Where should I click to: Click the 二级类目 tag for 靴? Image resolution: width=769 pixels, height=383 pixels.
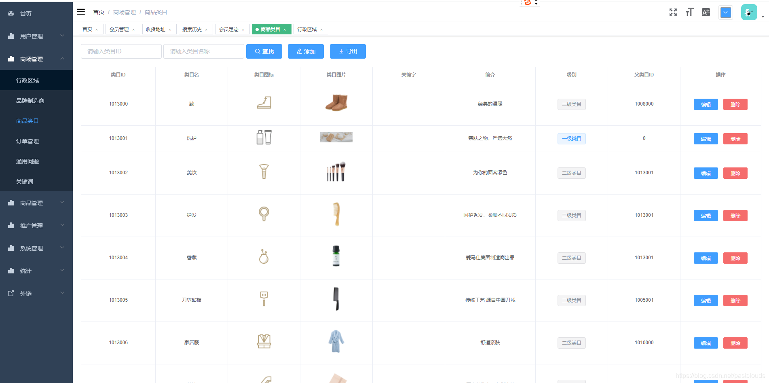click(571, 104)
